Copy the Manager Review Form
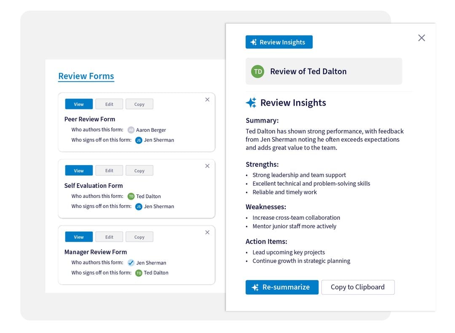 tap(139, 237)
